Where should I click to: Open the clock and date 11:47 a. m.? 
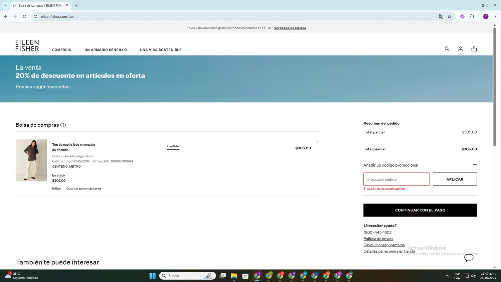click(488, 276)
